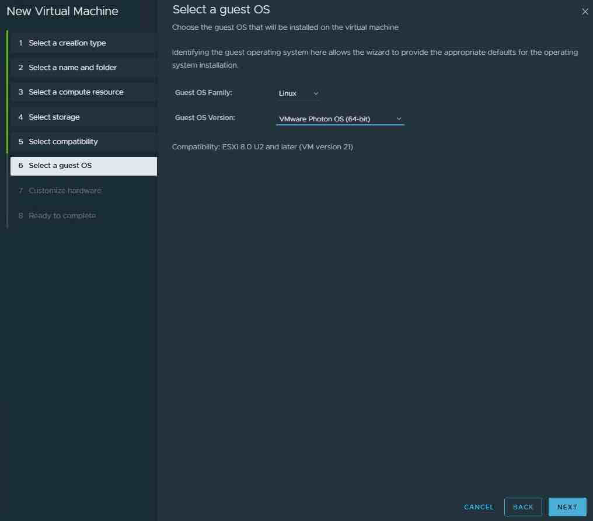Click the Guest OS Version label
This screenshot has width=593, height=521.
point(205,118)
